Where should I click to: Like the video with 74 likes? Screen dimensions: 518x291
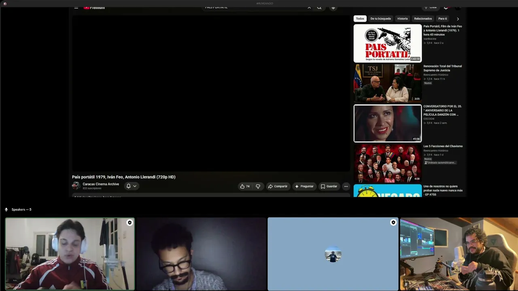click(244, 186)
